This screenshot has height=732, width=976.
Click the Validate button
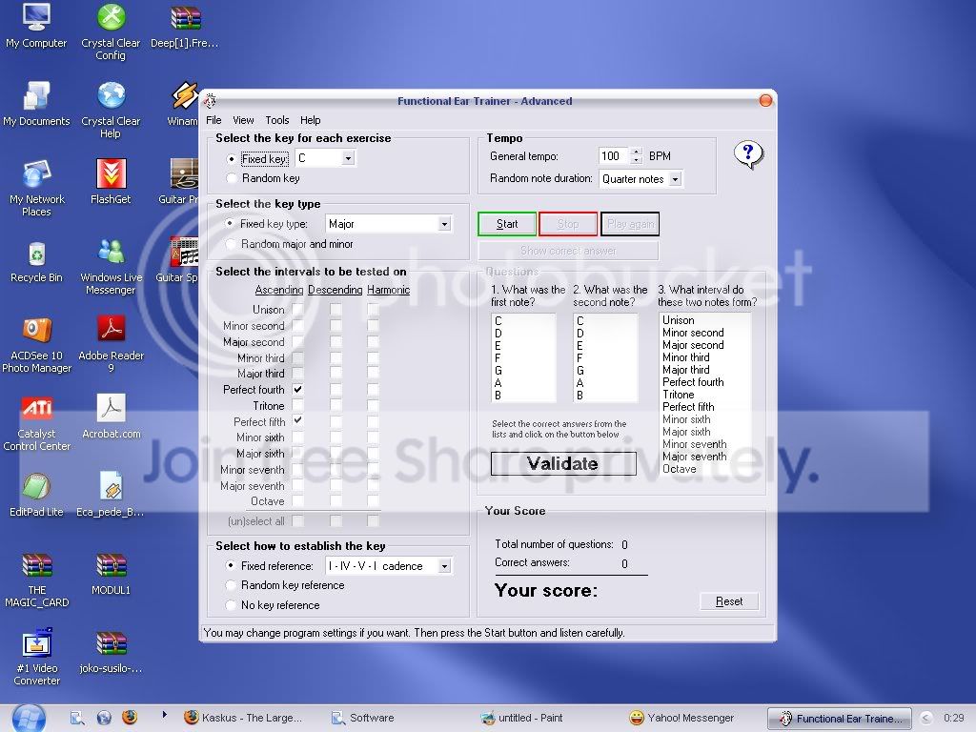tap(563, 464)
